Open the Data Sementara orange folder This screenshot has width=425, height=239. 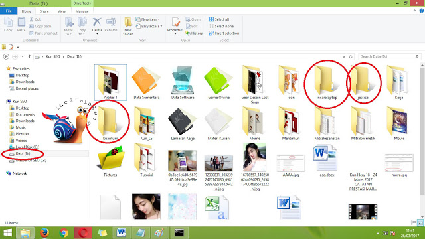click(146, 82)
